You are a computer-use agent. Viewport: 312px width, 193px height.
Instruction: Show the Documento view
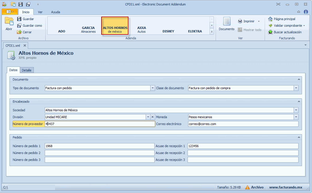point(227,24)
